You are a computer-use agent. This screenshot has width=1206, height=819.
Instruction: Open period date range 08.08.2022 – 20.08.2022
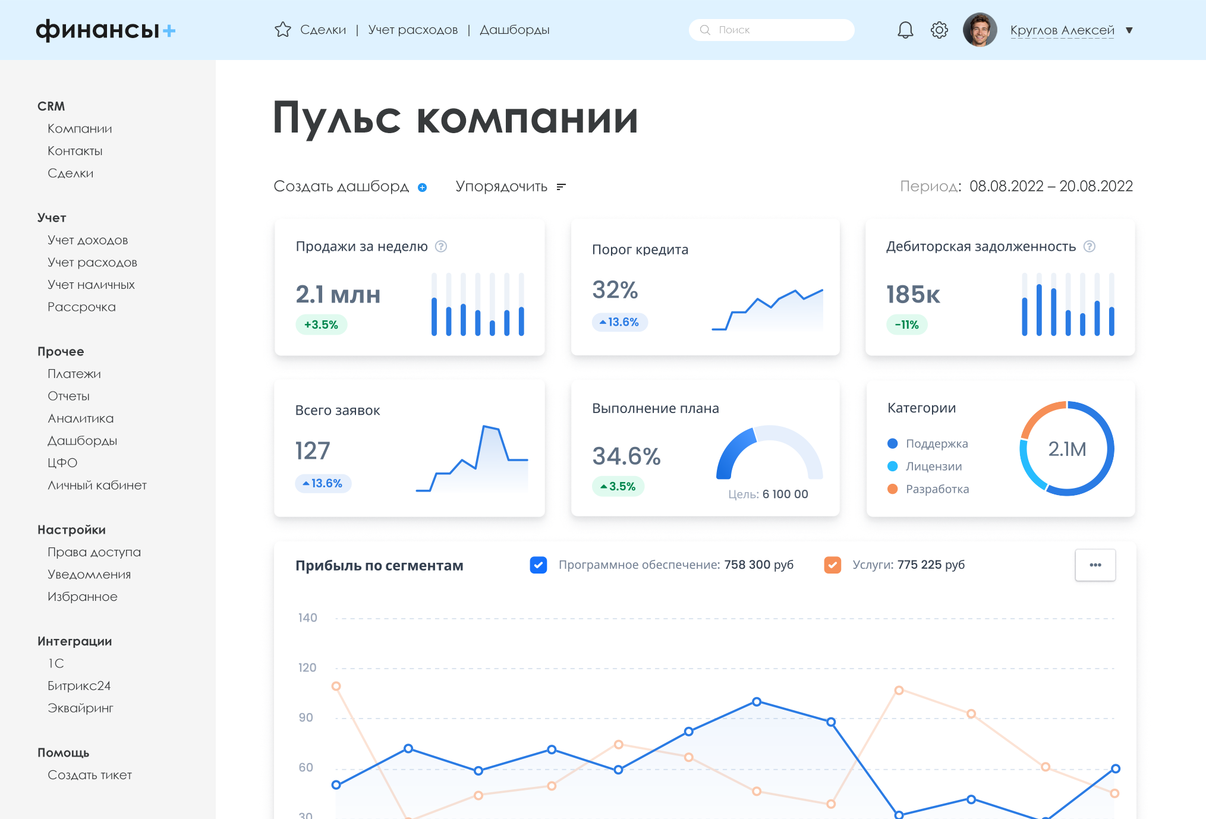1051,187
